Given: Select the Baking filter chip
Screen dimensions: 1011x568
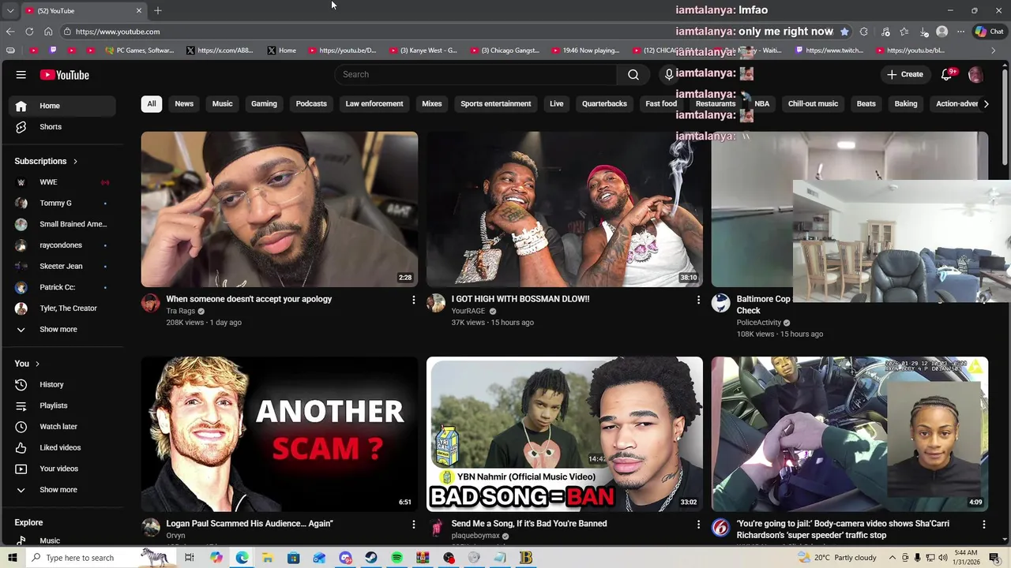Looking at the screenshot, I should pos(906,103).
